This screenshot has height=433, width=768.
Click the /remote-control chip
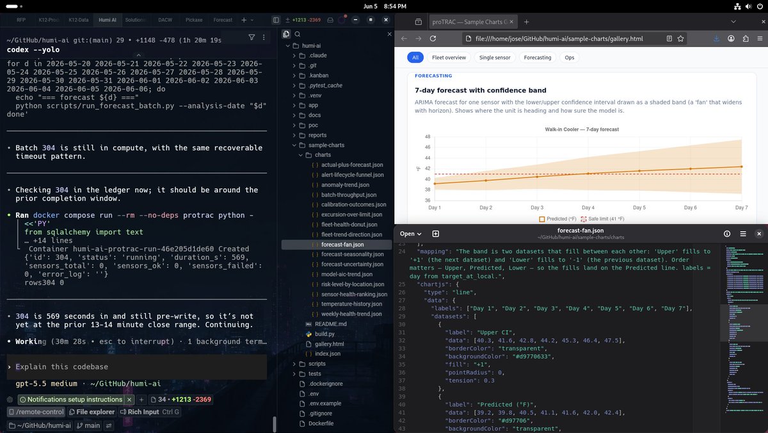pos(36,412)
